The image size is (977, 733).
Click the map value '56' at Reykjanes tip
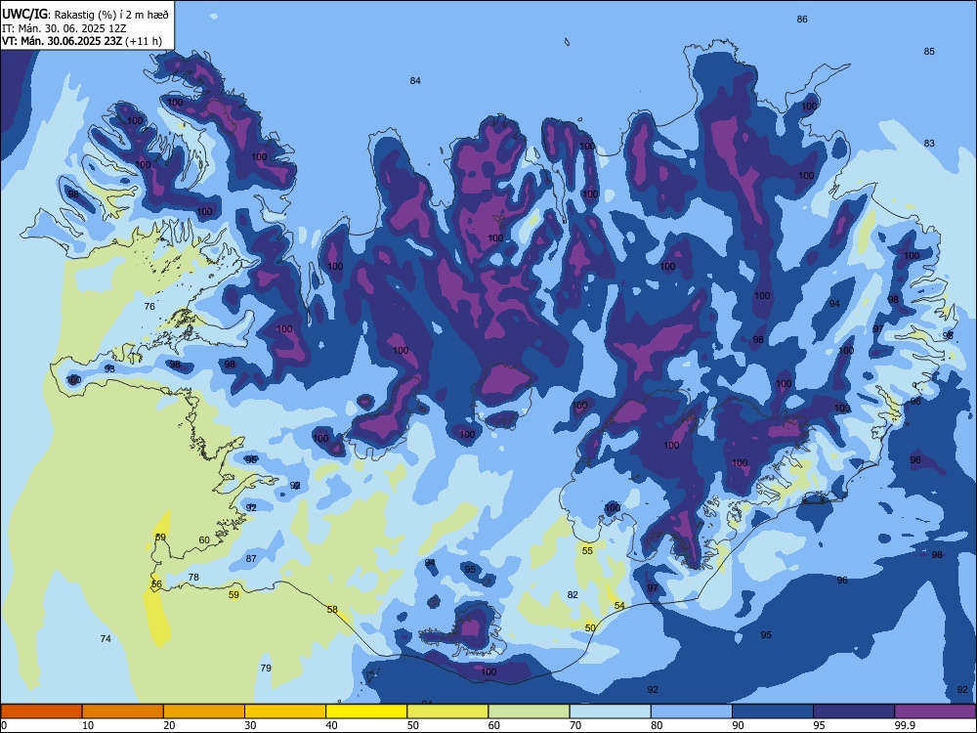coord(156,584)
